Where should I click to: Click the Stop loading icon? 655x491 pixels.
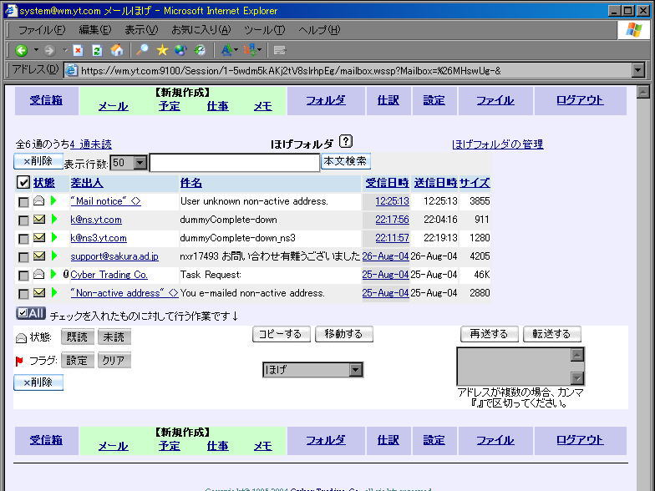tap(78, 51)
